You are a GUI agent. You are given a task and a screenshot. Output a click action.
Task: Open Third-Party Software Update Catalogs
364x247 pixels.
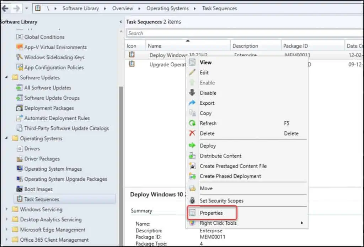66,128
